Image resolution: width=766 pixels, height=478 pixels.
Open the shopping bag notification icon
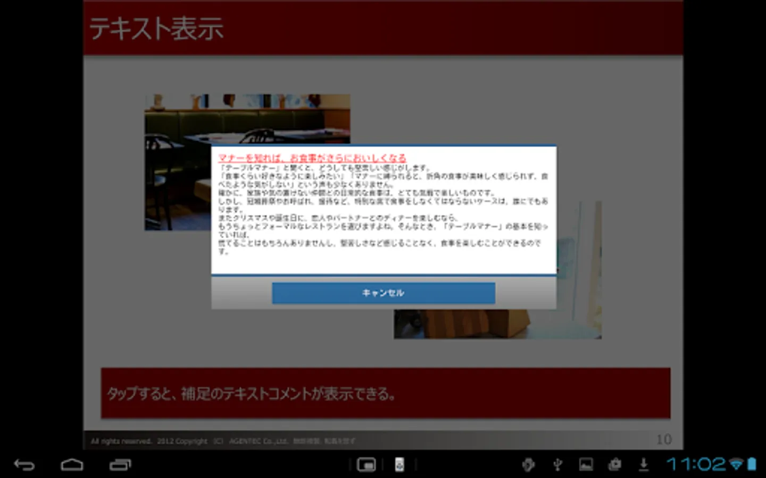[615, 465]
